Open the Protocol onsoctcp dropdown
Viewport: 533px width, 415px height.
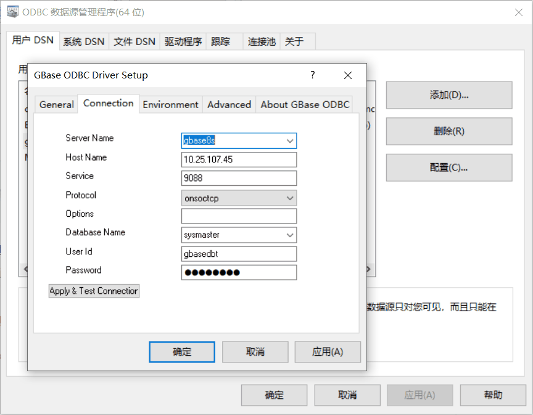289,198
